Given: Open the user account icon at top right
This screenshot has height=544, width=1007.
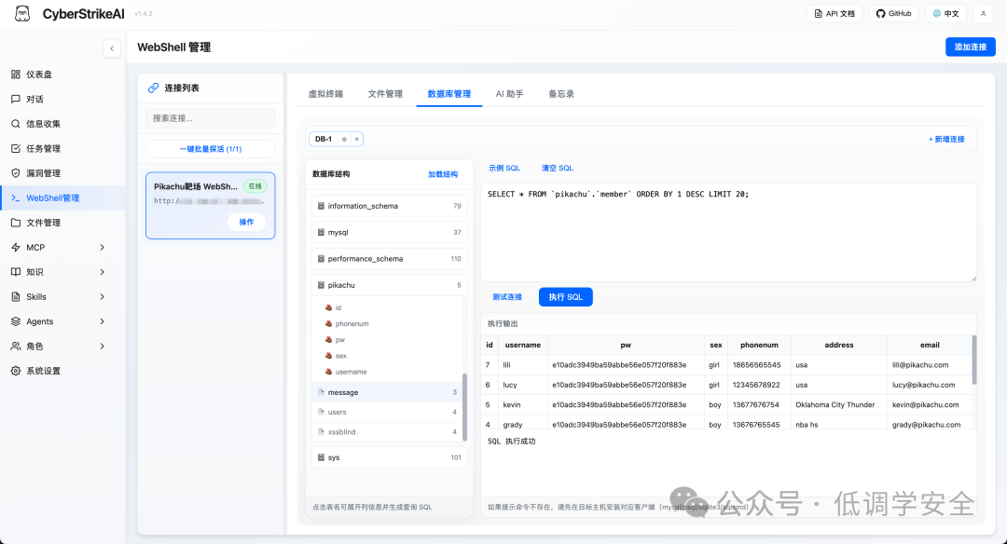Looking at the screenshot, I should click(984, 13).
